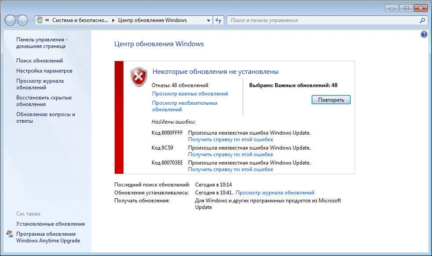Open 'Обновления: вопросы и ответы'
This screenshot has width=432, height=256.
pos(45,117)
